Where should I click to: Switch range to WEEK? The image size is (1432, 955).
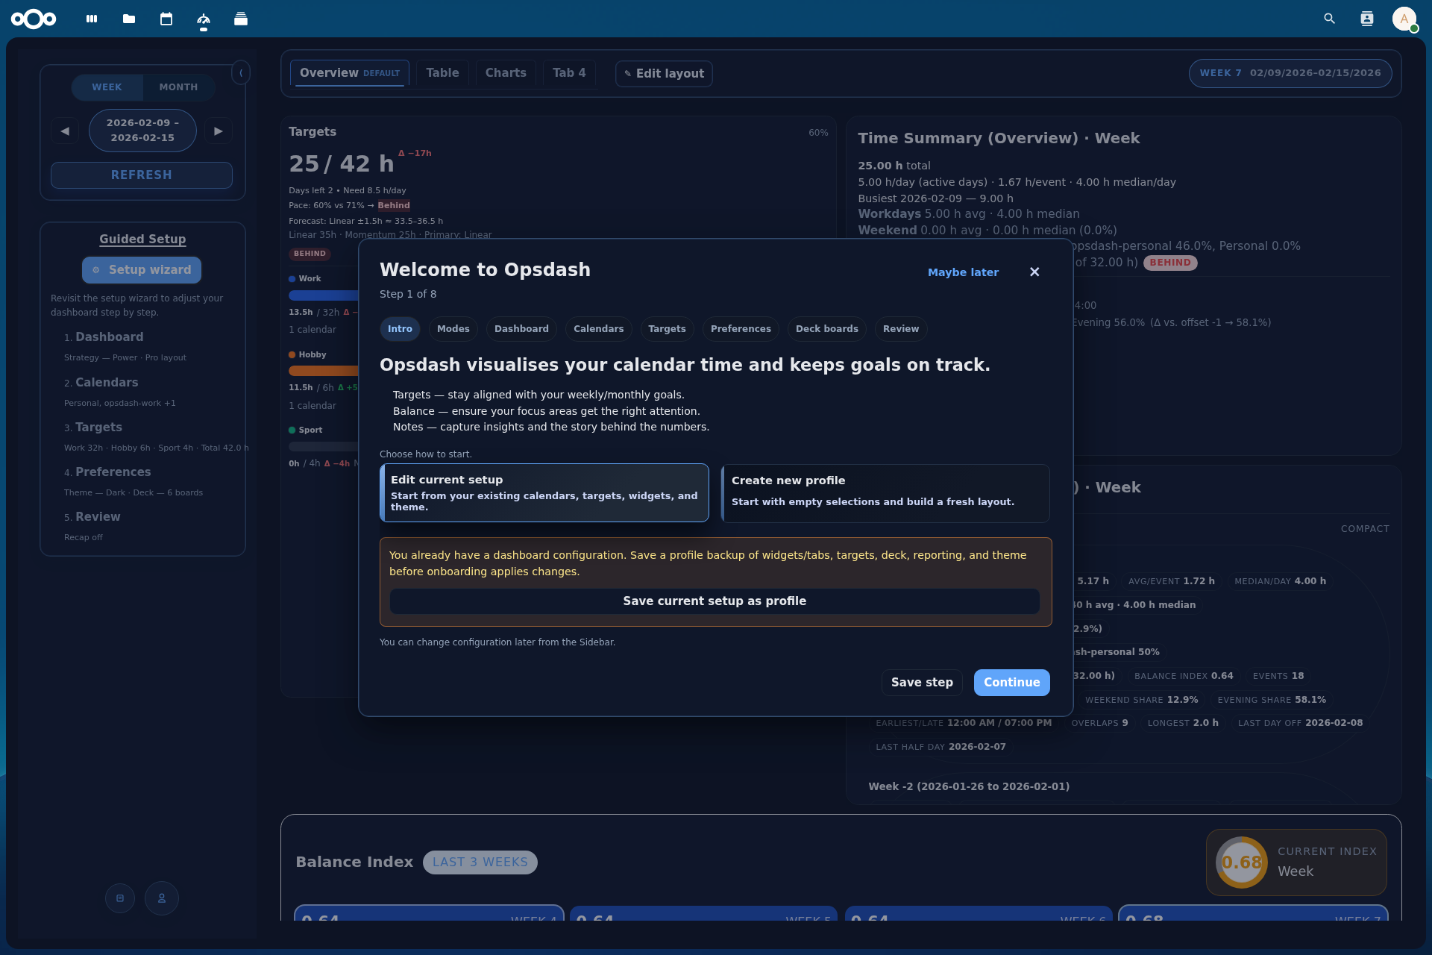tap(107, 87)
